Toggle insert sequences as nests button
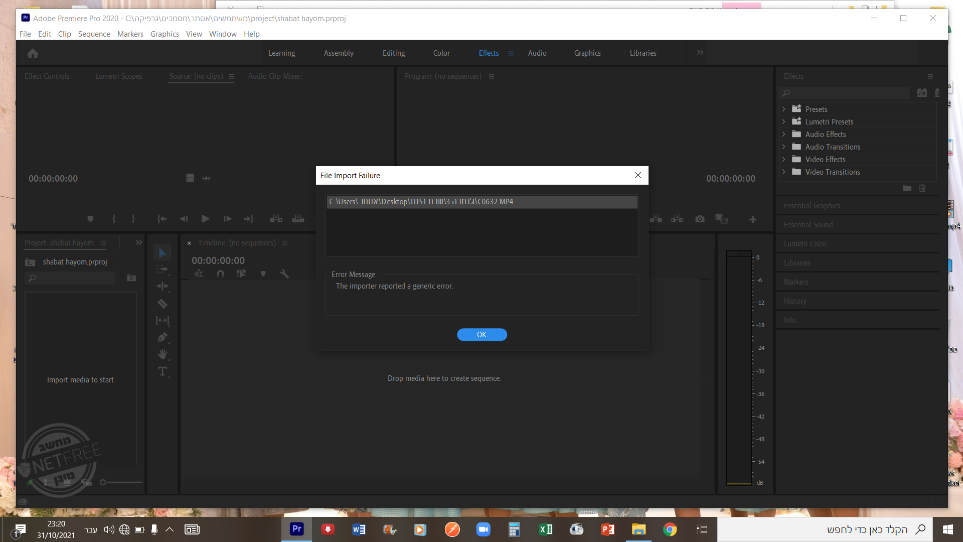Image resolution: width=963 pixels, height=542 pixels. pos(199,274)
